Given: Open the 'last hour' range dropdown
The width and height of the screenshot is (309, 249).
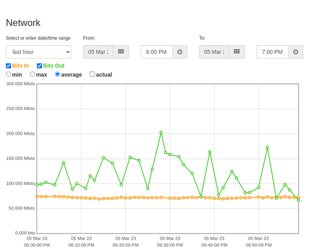Looking at the screenshot, I should coord(39,52).
